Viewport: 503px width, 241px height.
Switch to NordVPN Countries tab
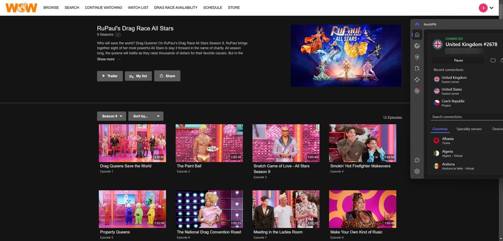[x=440, y=129]
